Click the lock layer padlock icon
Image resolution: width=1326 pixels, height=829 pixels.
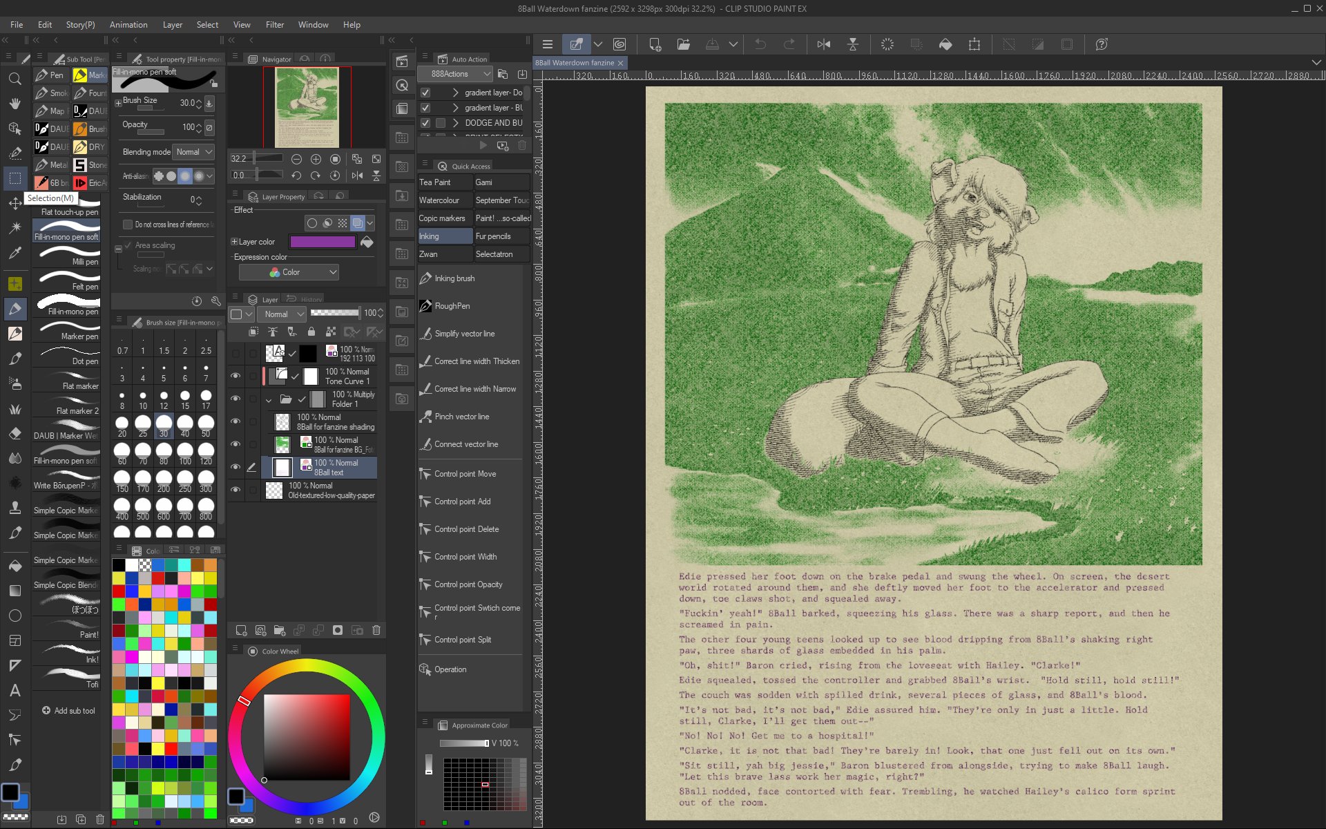(311, 332)
